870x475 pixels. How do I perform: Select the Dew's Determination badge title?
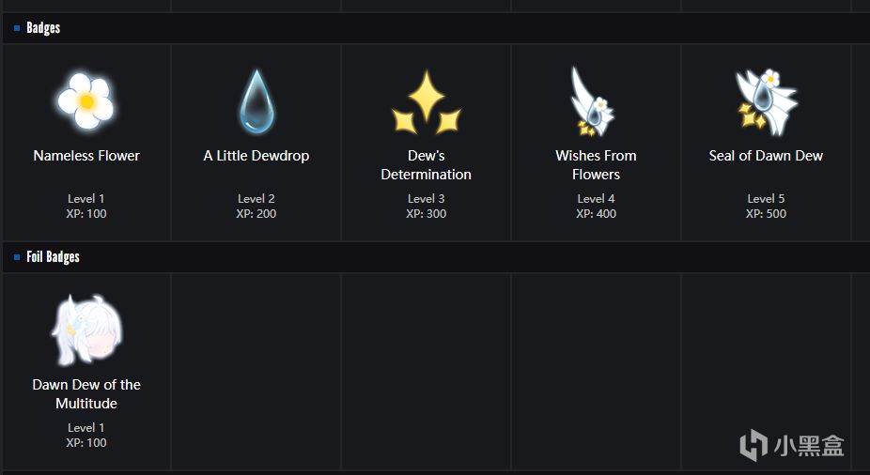[x=427, y=165]
